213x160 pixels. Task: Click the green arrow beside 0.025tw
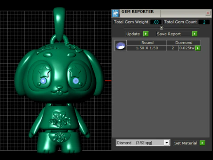point(198,48)
